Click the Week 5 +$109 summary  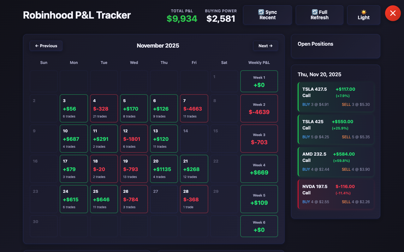point(259,199)
